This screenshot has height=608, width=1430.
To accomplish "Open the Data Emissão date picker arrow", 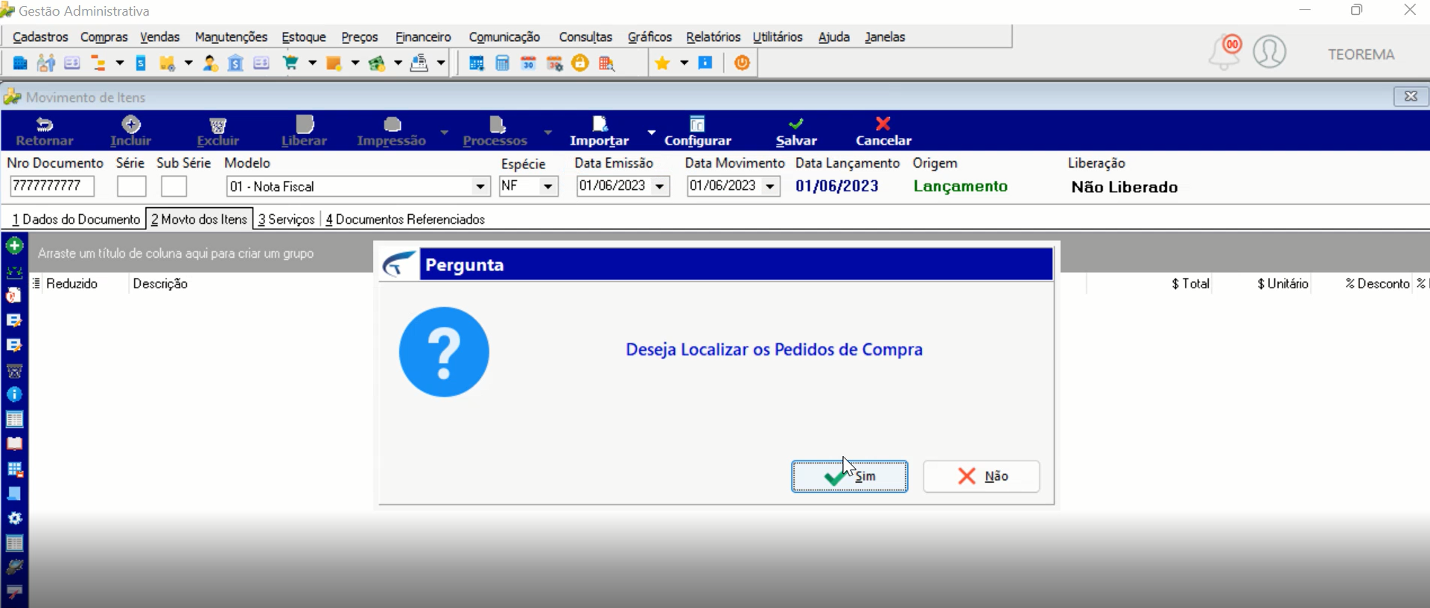I will (x=660, y=186).
